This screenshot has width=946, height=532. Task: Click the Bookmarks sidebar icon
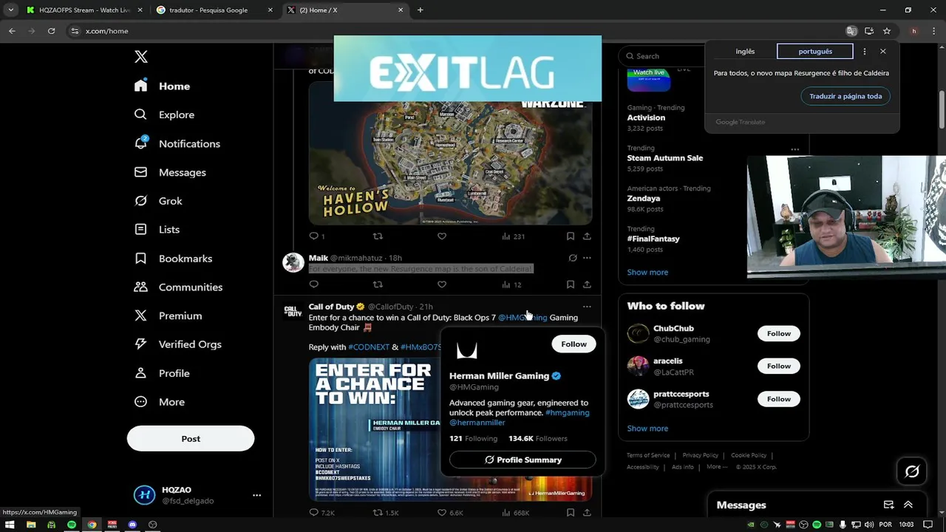[x=140, y=258]
